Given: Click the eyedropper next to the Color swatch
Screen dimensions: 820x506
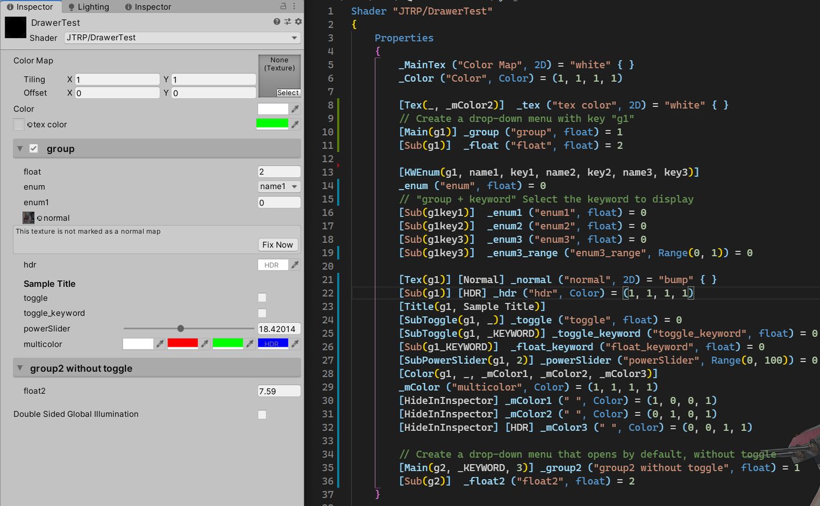Looking at the screenshot, I should pos(295,109).
